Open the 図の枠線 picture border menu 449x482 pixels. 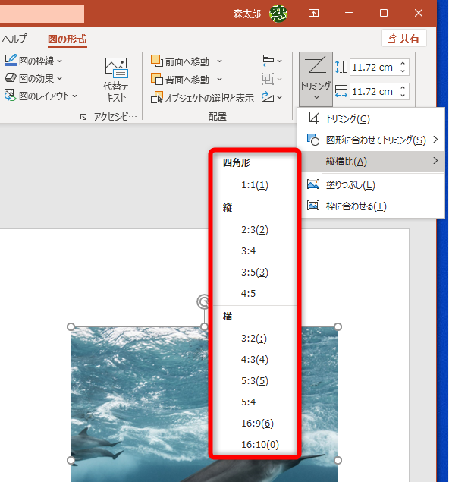pyautogui.click(x=33, y=61)
